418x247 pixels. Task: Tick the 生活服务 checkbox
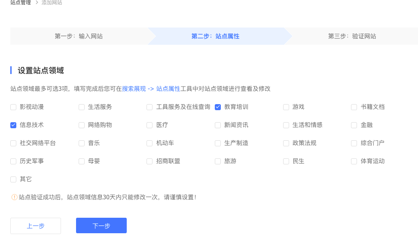[x=82, y=107]
